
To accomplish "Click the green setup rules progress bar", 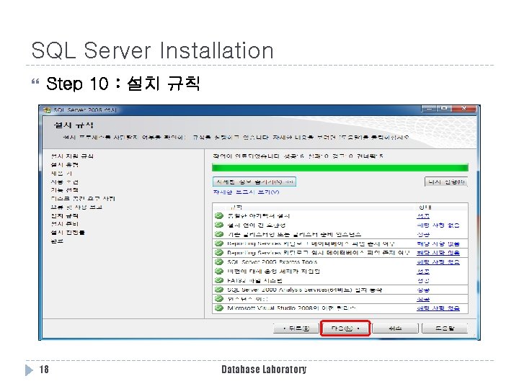I will 340,167.
